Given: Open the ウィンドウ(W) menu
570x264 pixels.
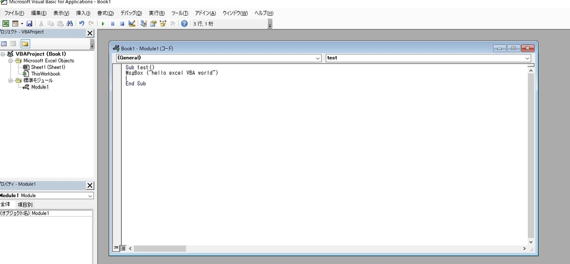Looking at the screenshot, I should [235, 13].
